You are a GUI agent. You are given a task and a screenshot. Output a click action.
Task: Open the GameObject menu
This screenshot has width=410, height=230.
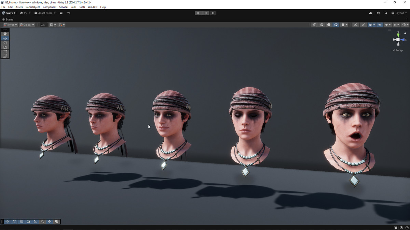pos(32,7)
